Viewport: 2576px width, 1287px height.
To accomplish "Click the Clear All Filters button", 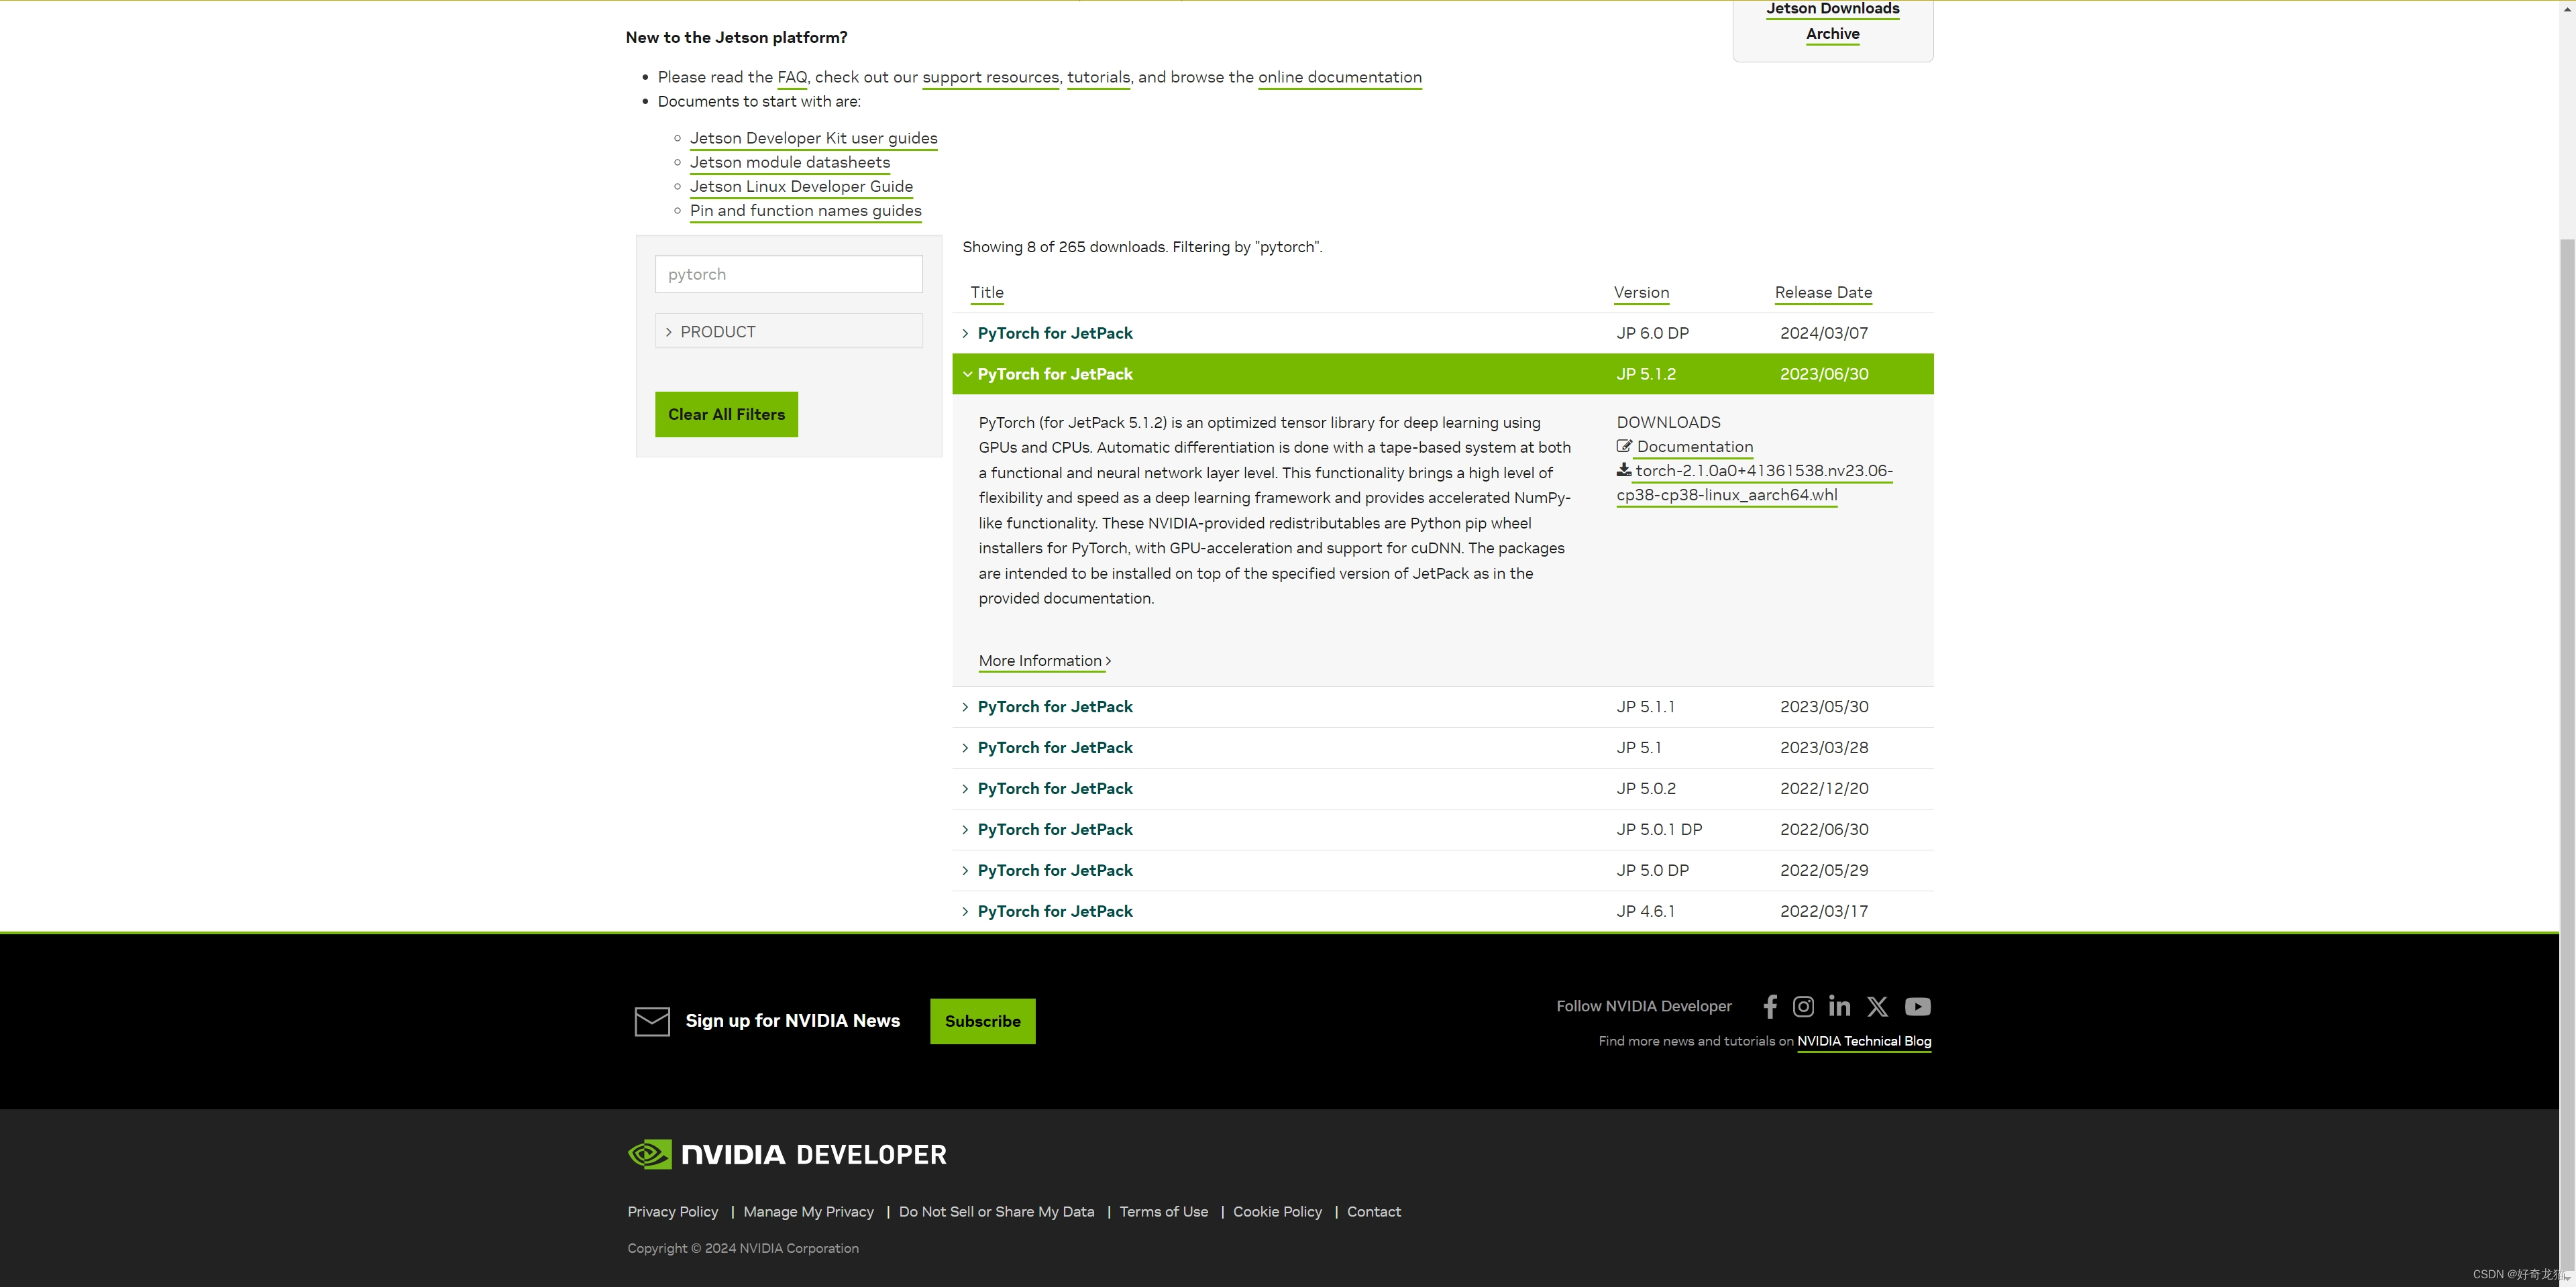I will tap(726, 414).
